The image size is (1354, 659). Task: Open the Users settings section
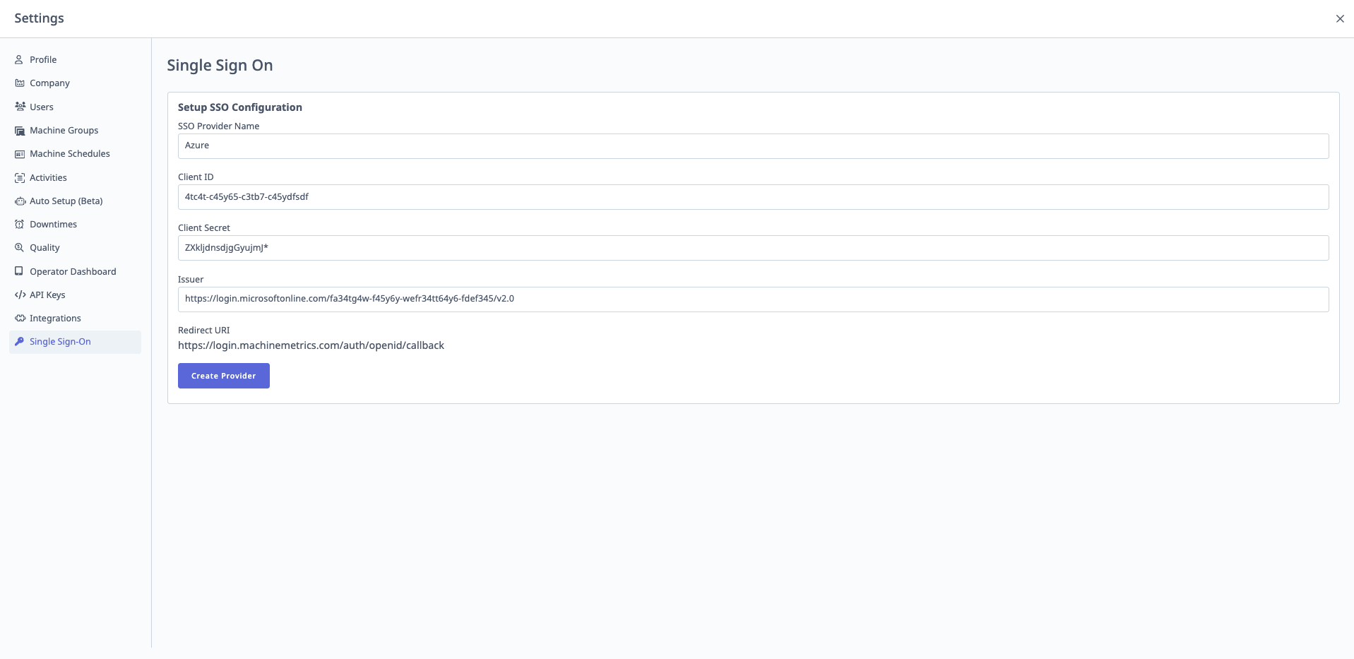pyautogui.click(x=41, y=106)
